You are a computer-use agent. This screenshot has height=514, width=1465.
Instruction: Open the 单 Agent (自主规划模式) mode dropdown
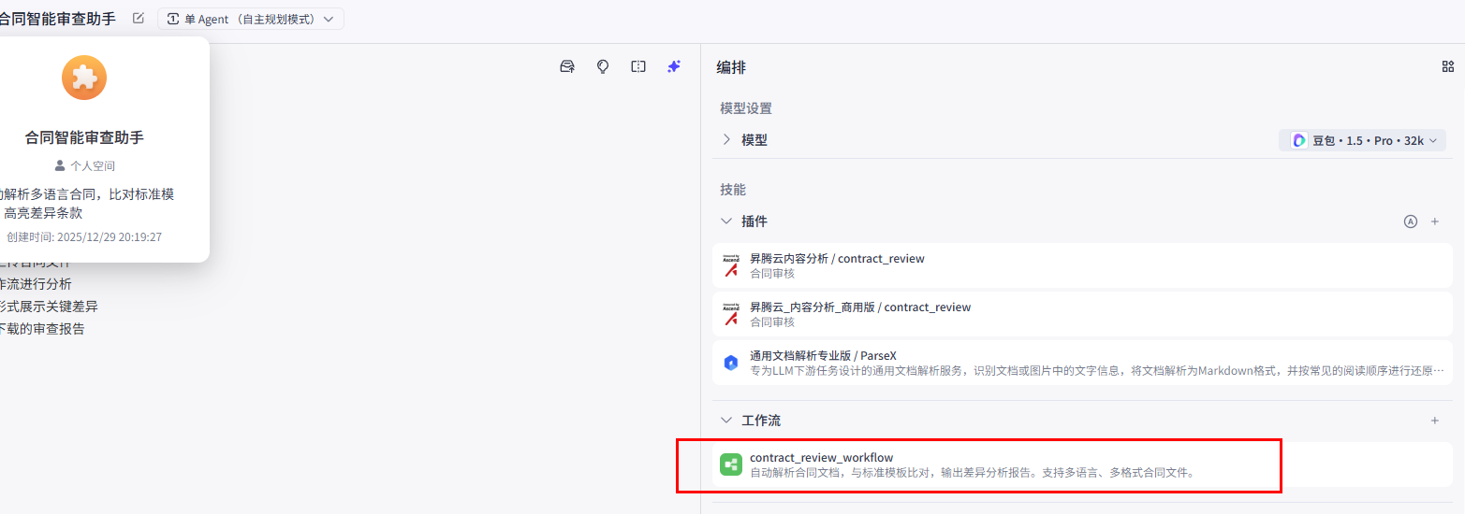[x=251, y=19]
